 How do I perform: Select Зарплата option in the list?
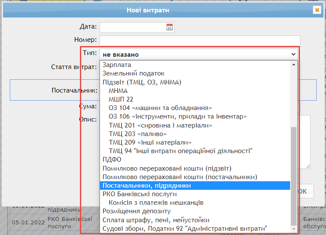point(195,65)
